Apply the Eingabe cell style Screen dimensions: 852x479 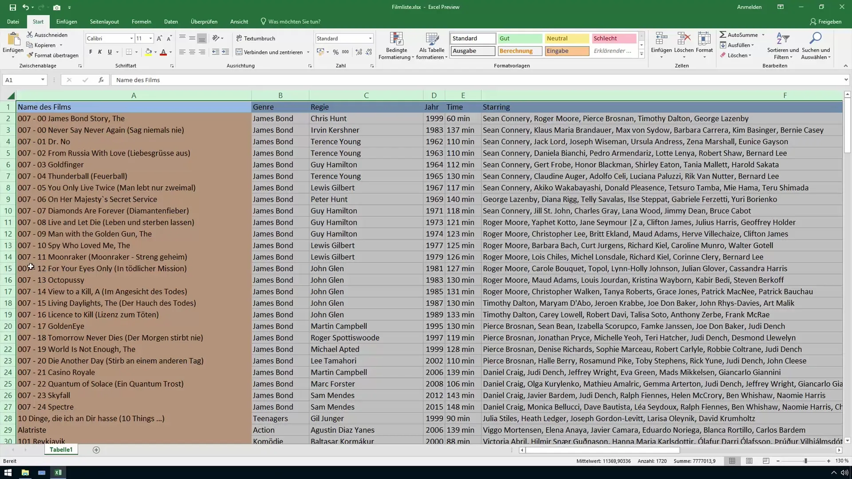pos(567,51)
